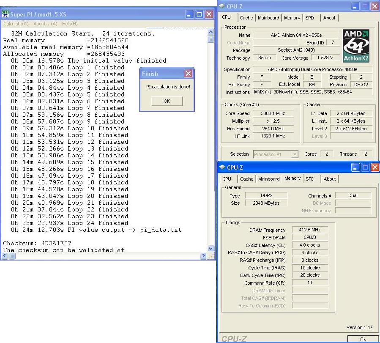This screenshot has width=380, height=343.
Task: Click the Channels # value Dual
Action: (353, 195)
